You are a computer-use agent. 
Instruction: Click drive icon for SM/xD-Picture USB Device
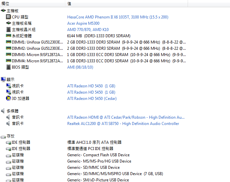tap(9, 181)
